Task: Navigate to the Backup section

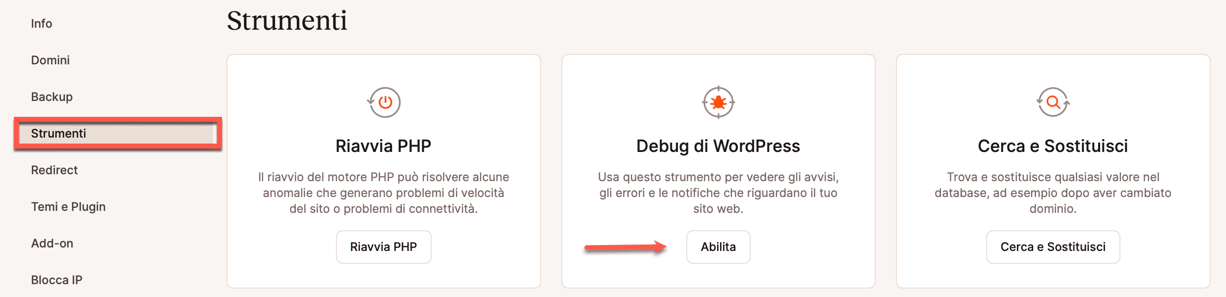Action: [52, 97]
